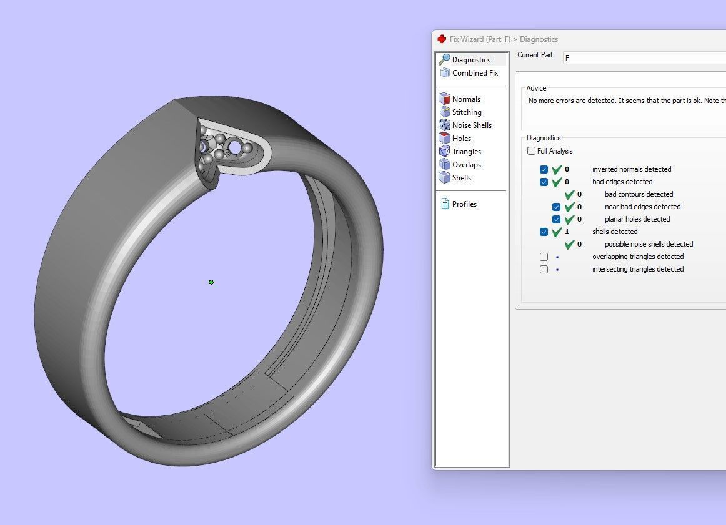
Task: Click the Normals cube icon
Action: 444,99
